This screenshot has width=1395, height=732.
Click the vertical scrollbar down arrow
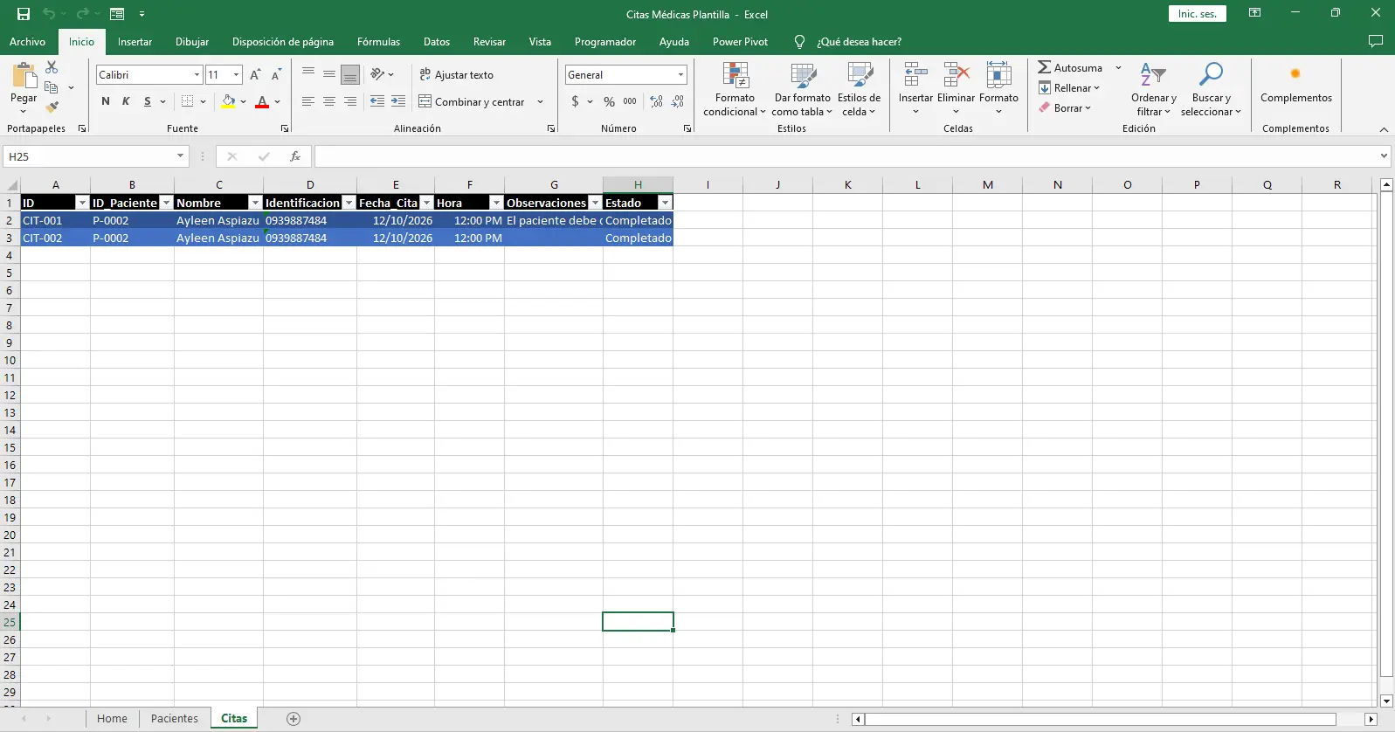tap(1386, 701)
